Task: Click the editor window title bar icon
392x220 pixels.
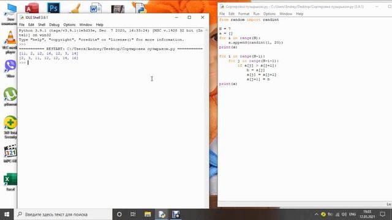Action: (222, 7)
